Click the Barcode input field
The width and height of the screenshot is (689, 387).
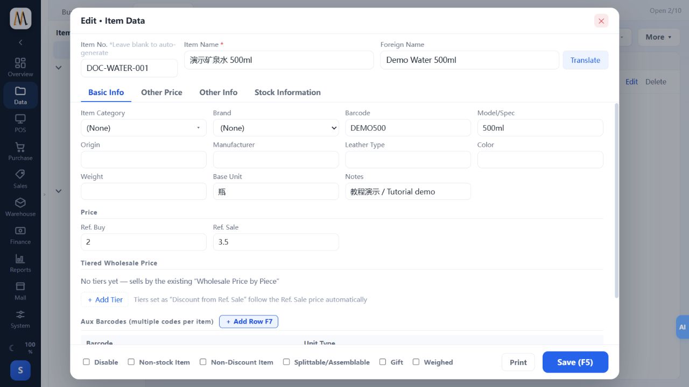tap(408, 128)
